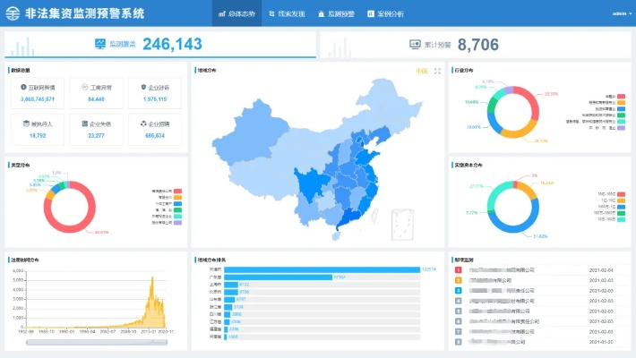This screenshot has width=636, height=358.
Task: Click the system logo icon in the header
Action: click(x=13, y=13)
